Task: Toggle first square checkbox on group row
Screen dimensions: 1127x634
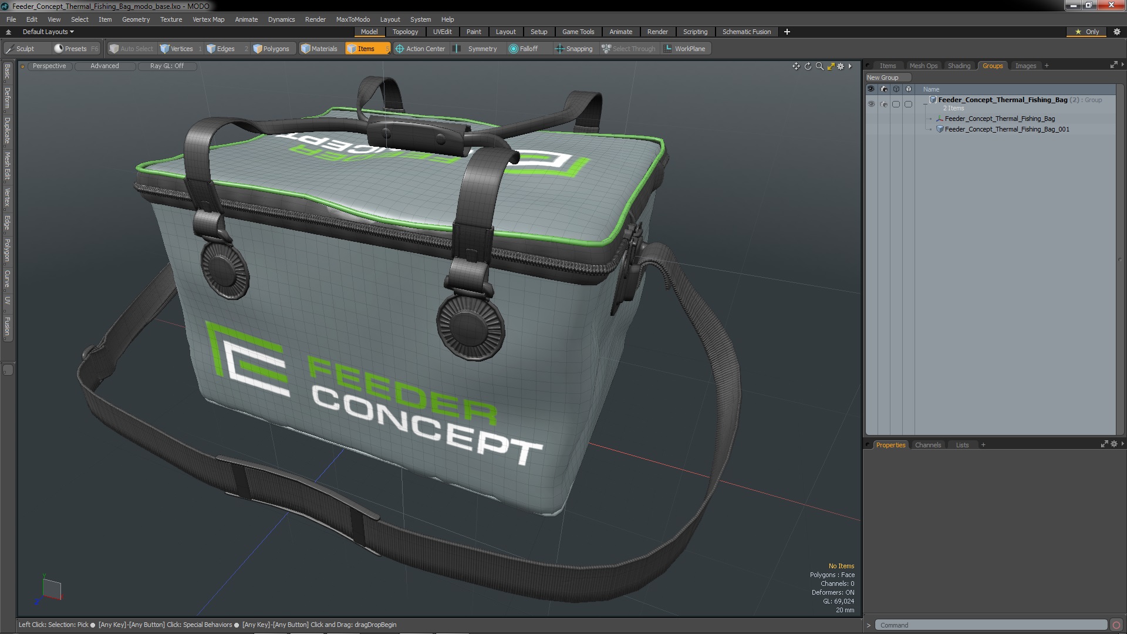Action: (896, 104)
